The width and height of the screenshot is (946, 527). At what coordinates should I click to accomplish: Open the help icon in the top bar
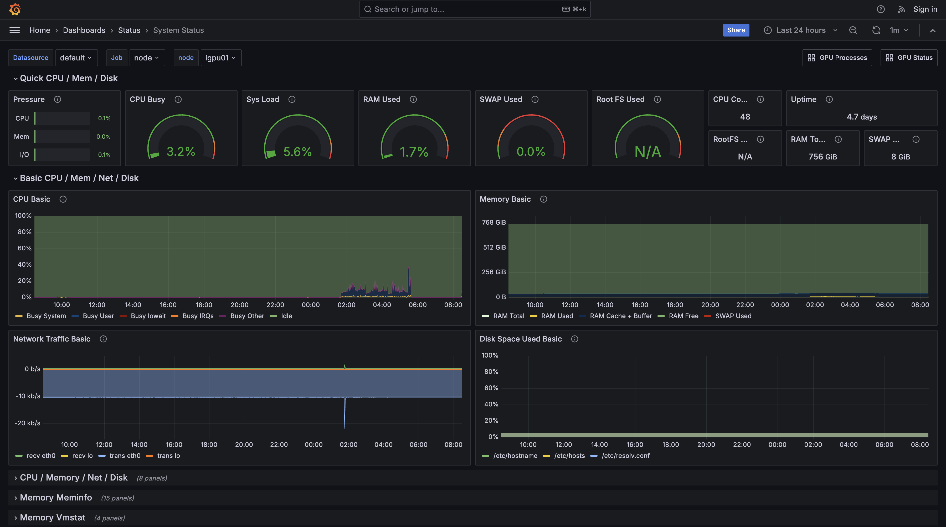pyautogui.click(x=880, y=9)
